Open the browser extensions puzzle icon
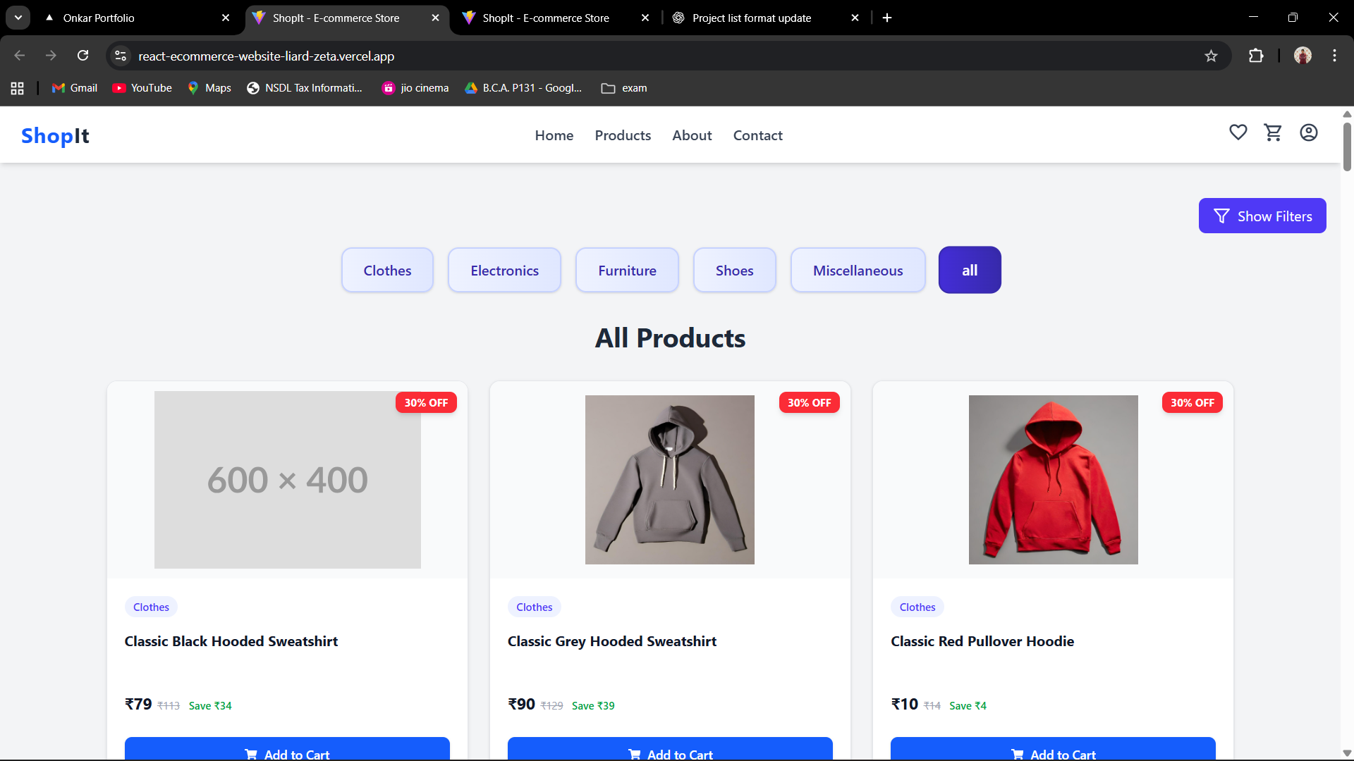This screenshot has width=1354, height=761. coord(1256,56)
